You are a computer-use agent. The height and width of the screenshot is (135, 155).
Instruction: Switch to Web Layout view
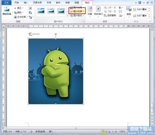(x=109, y=132)
